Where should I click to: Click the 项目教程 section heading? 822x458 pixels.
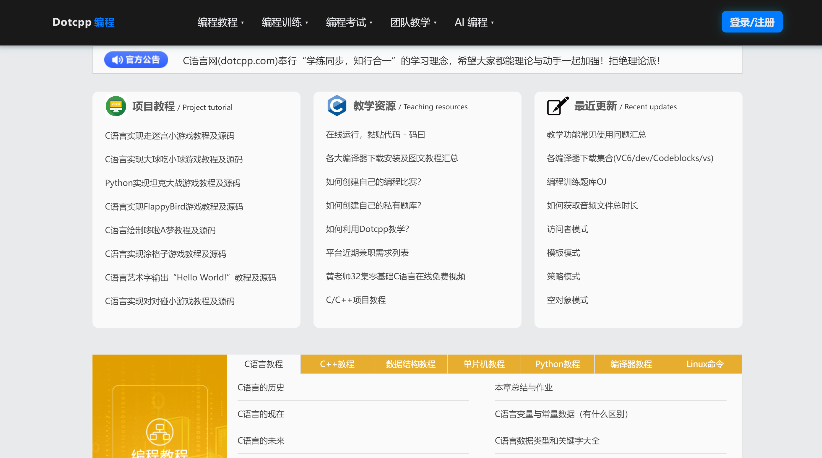(153, 106)
